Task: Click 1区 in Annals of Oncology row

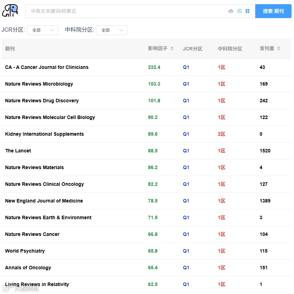Action: pyautogui.click(x=221, y=267)
